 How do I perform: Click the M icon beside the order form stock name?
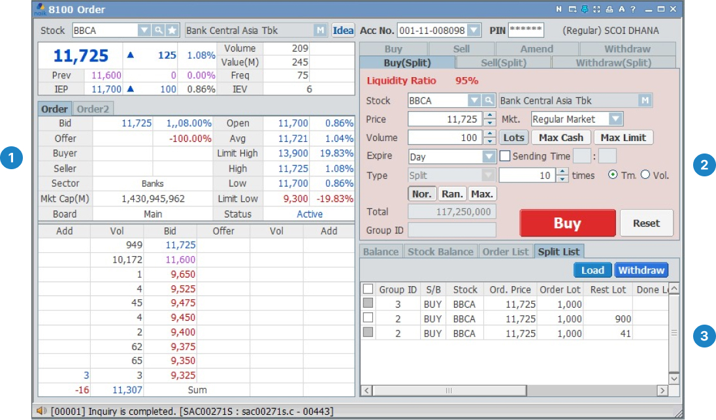pyautogui.click(x=645, y=101)
